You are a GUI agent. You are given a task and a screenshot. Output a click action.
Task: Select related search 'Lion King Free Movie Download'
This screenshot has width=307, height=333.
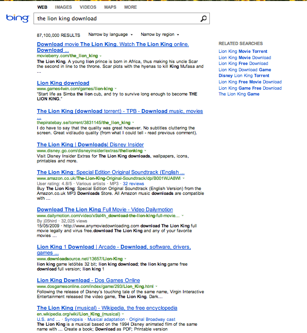tap(250, 82)
